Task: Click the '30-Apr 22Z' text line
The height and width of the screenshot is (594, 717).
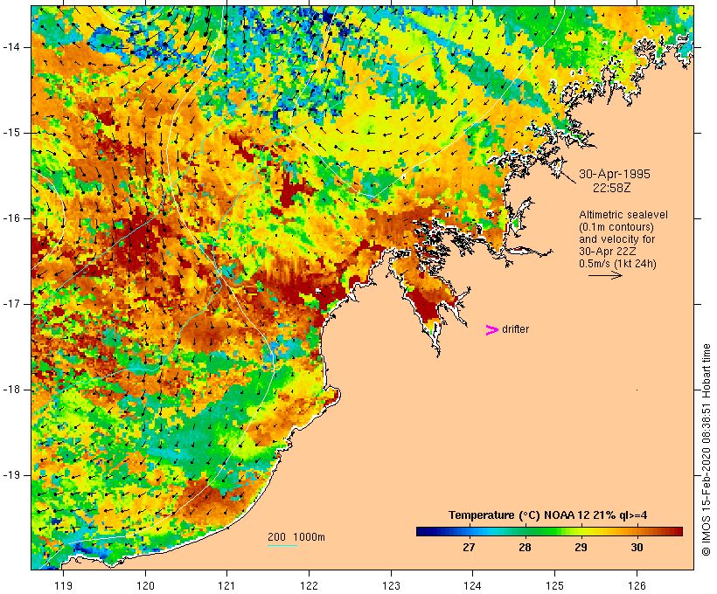Action: tap(607, 252)
